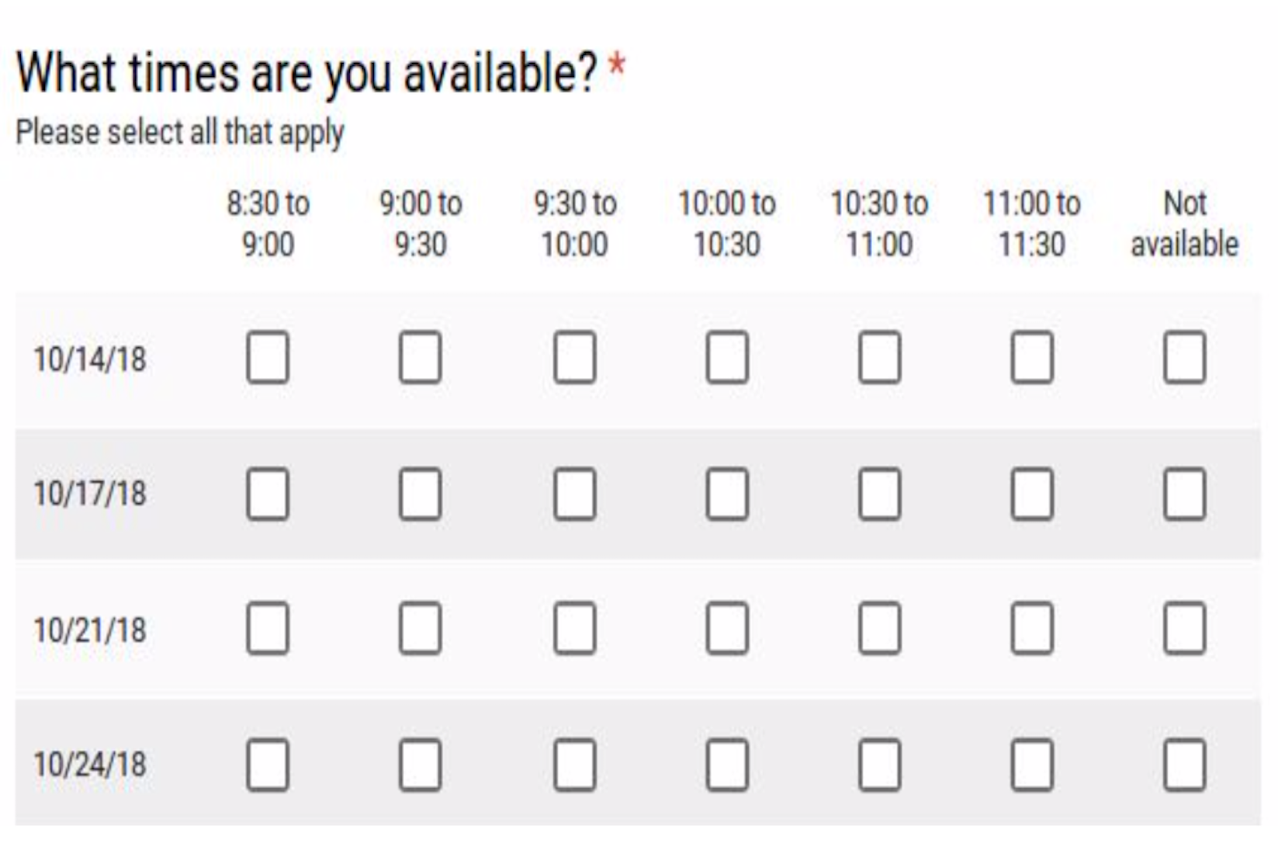
Task: Select 9:30 to 10:00 on 10/17/18
Action: coord(574,494)
